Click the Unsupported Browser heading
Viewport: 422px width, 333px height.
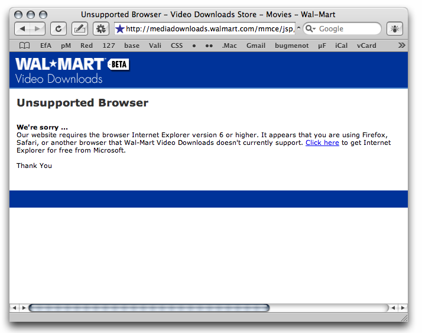[83, 103]
